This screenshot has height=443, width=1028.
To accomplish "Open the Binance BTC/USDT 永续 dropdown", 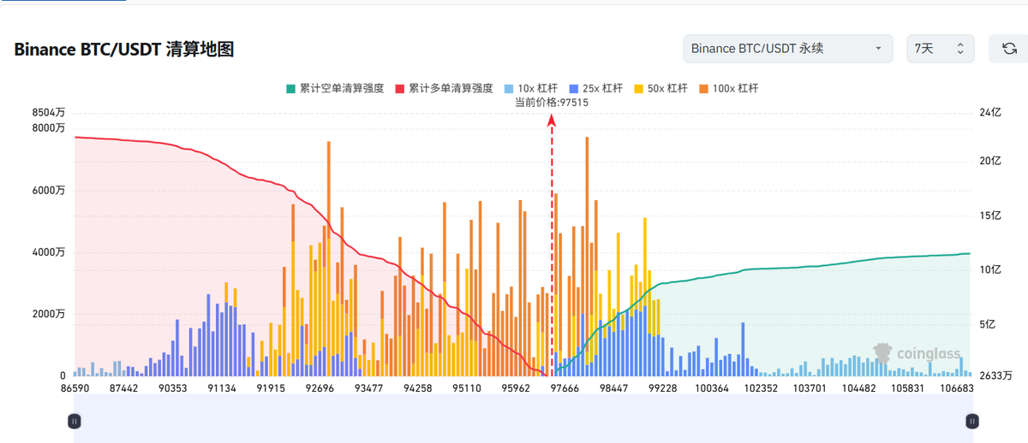I will click(x=788, y=49).
